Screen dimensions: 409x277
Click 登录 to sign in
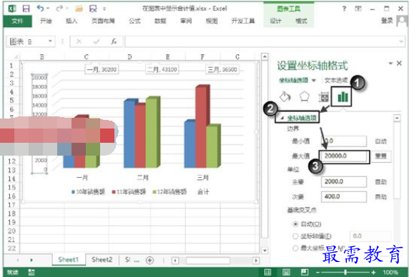[387, 21]
